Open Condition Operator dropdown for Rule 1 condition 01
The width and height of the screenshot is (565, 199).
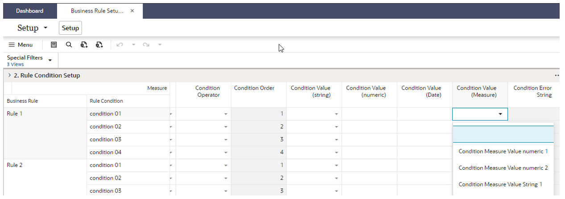pos(226,114)
